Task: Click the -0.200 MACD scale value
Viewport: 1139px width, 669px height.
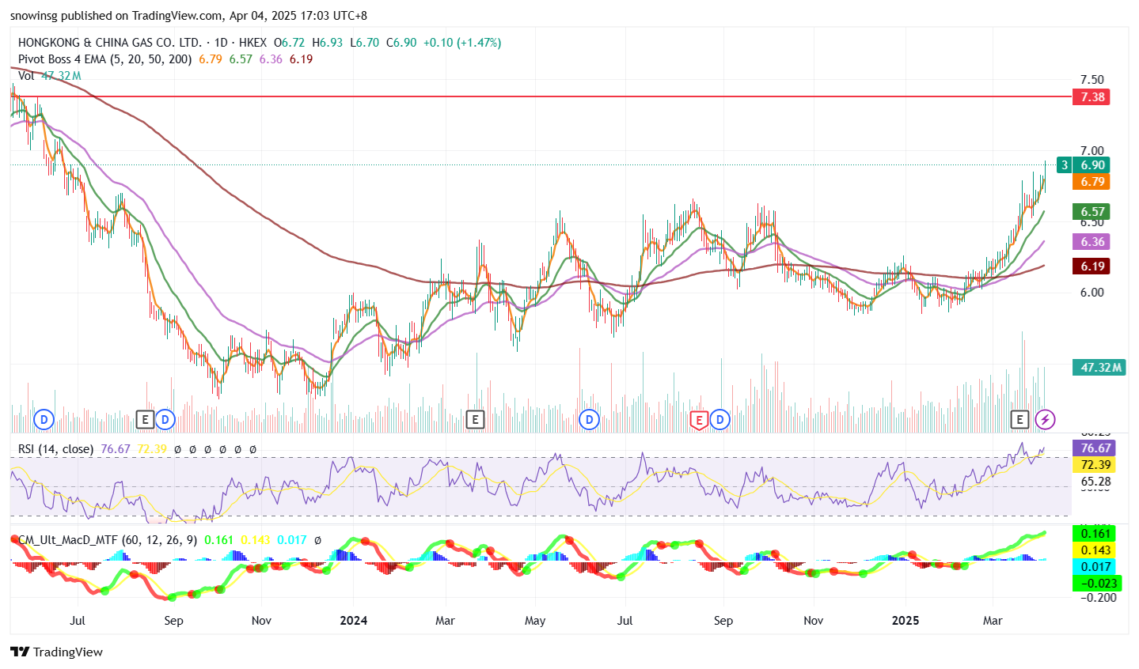Action: [x=1099, y=598]
